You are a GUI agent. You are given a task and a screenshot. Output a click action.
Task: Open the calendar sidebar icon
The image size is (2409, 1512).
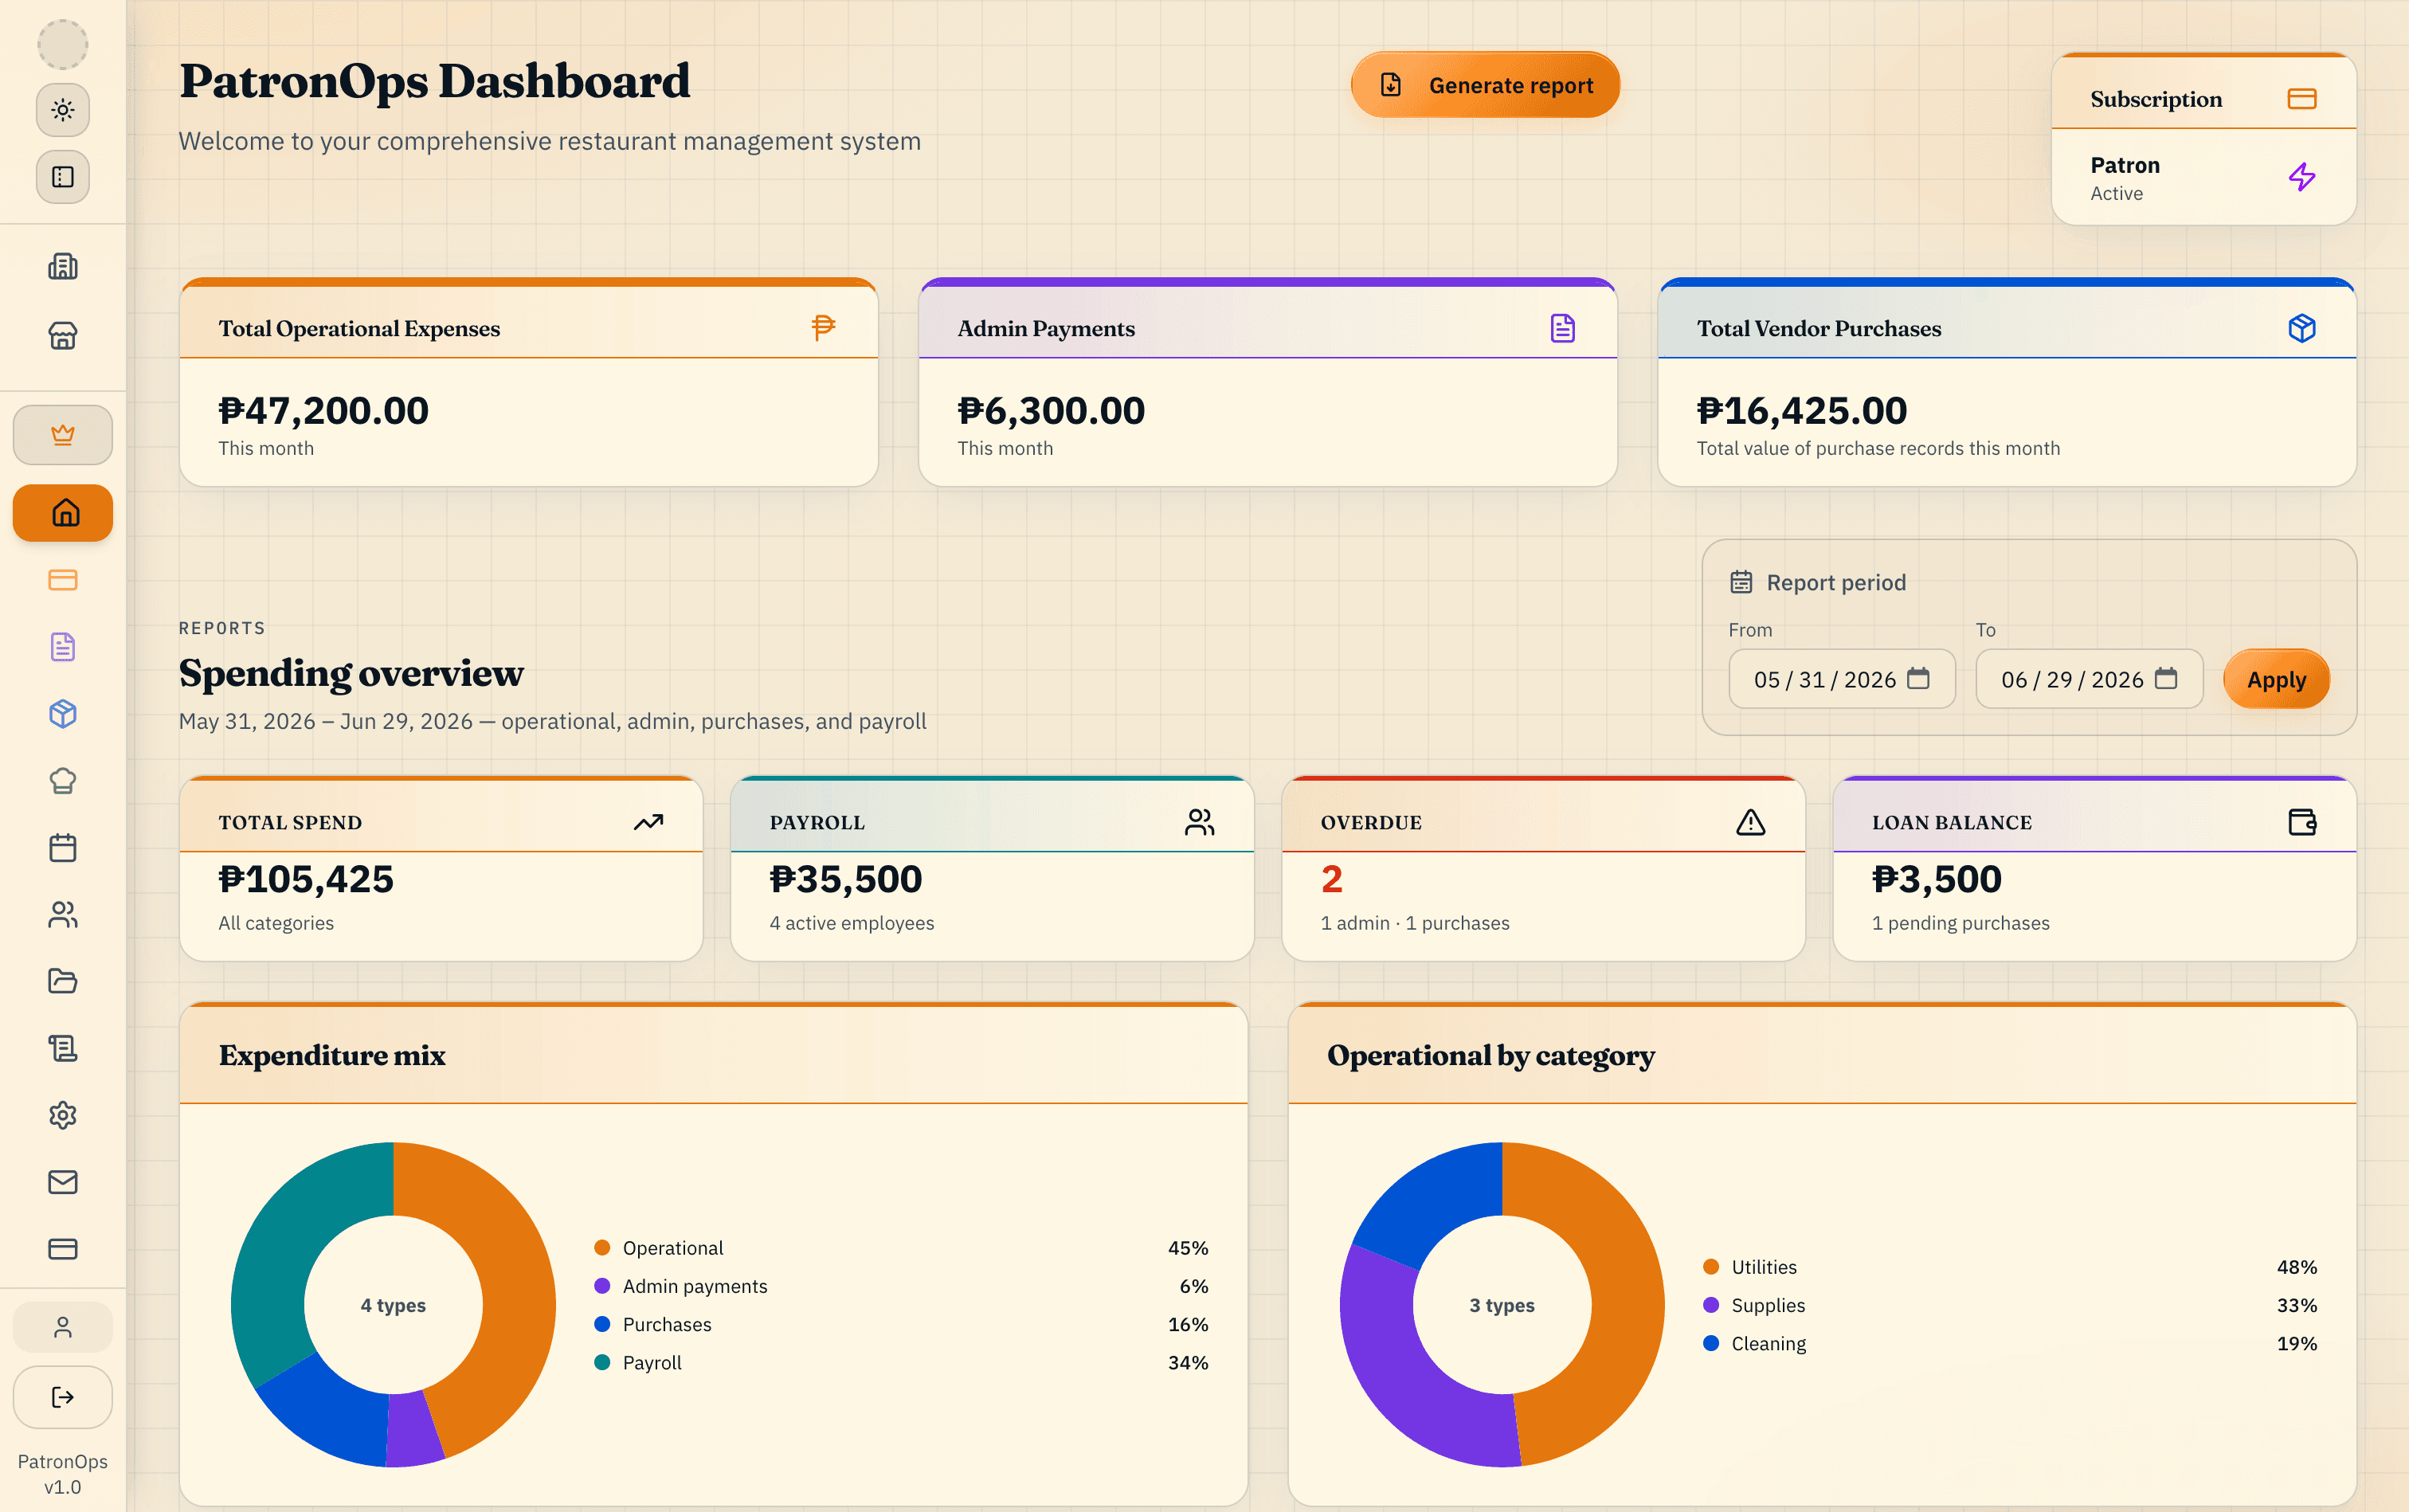coord(62,848)
